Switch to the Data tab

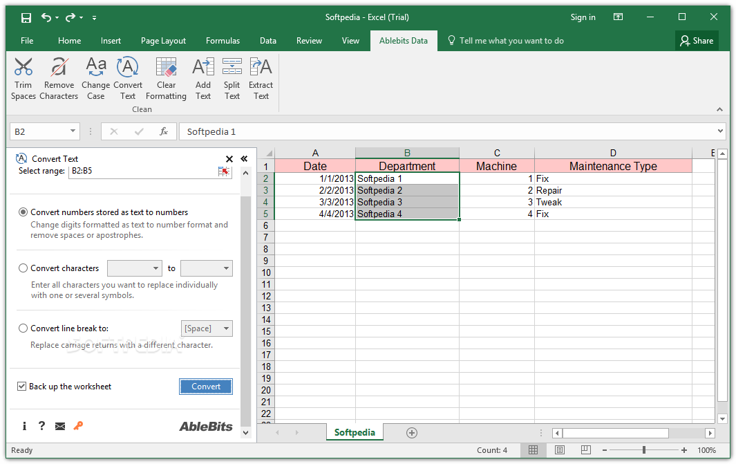pos(268,41)
